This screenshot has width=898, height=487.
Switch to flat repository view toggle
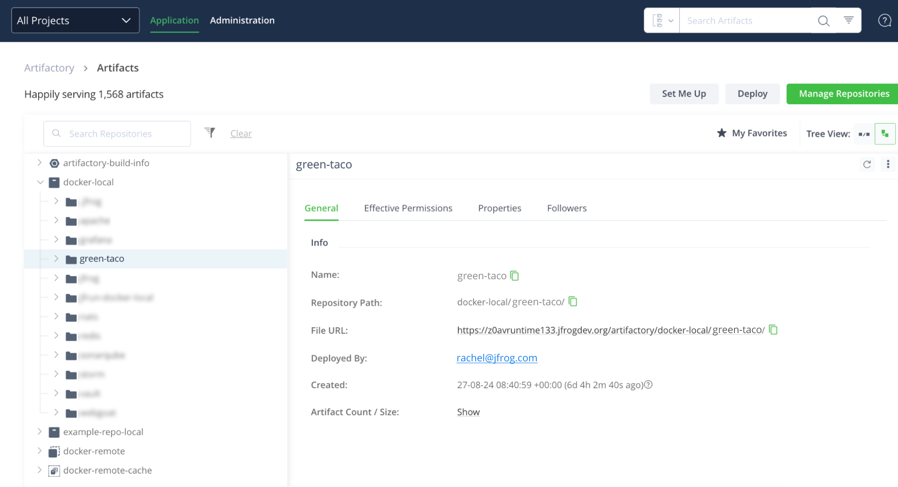[864, 134]
